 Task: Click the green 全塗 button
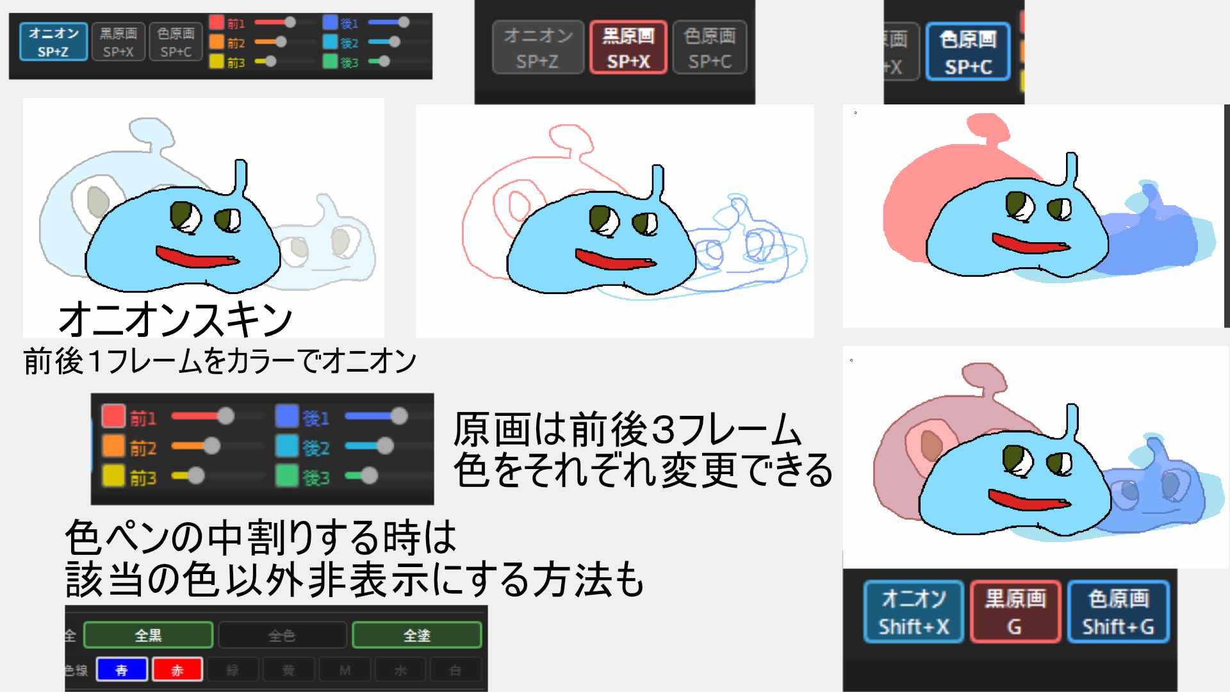pos(416,635)
